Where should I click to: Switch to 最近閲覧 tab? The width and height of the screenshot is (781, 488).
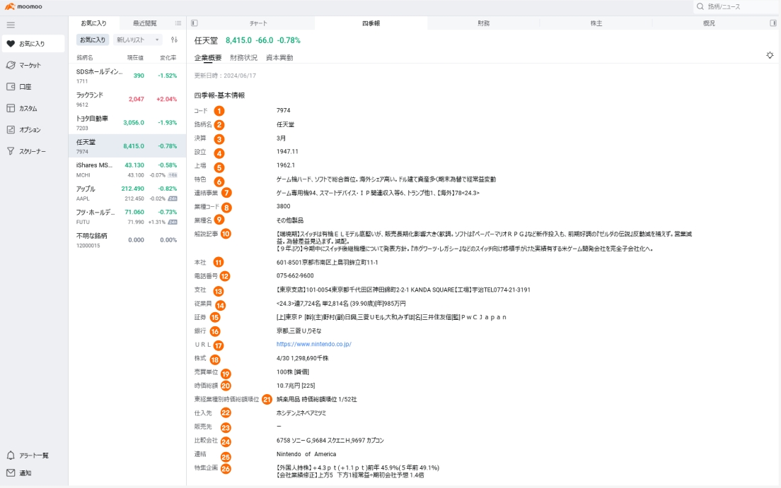click(x=145, y=23)
